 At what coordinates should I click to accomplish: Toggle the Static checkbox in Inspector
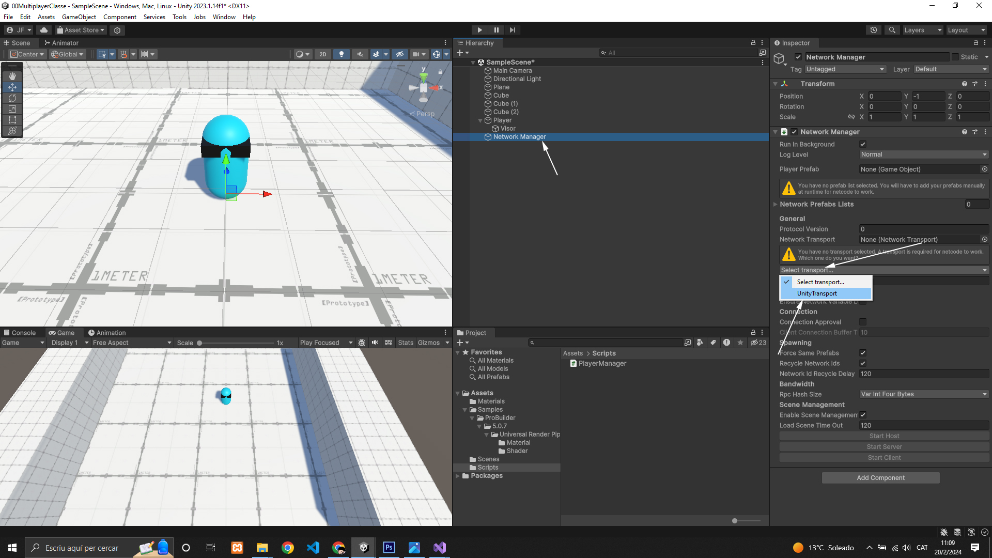tap(955, 57)
